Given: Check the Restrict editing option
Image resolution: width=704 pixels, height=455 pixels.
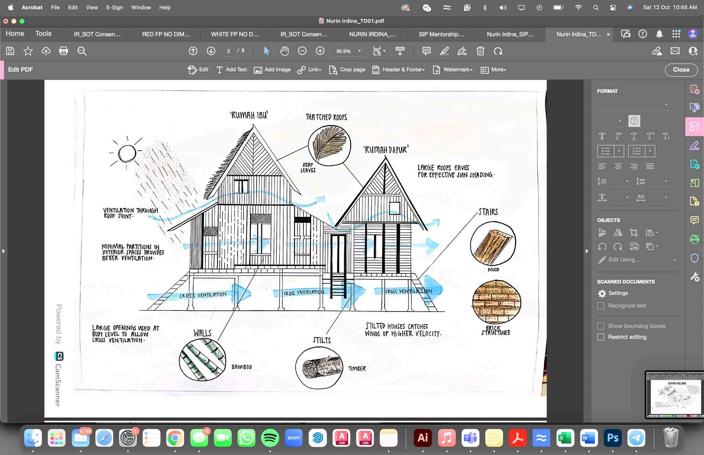Looking at the screenshot, I should (601, 337).
